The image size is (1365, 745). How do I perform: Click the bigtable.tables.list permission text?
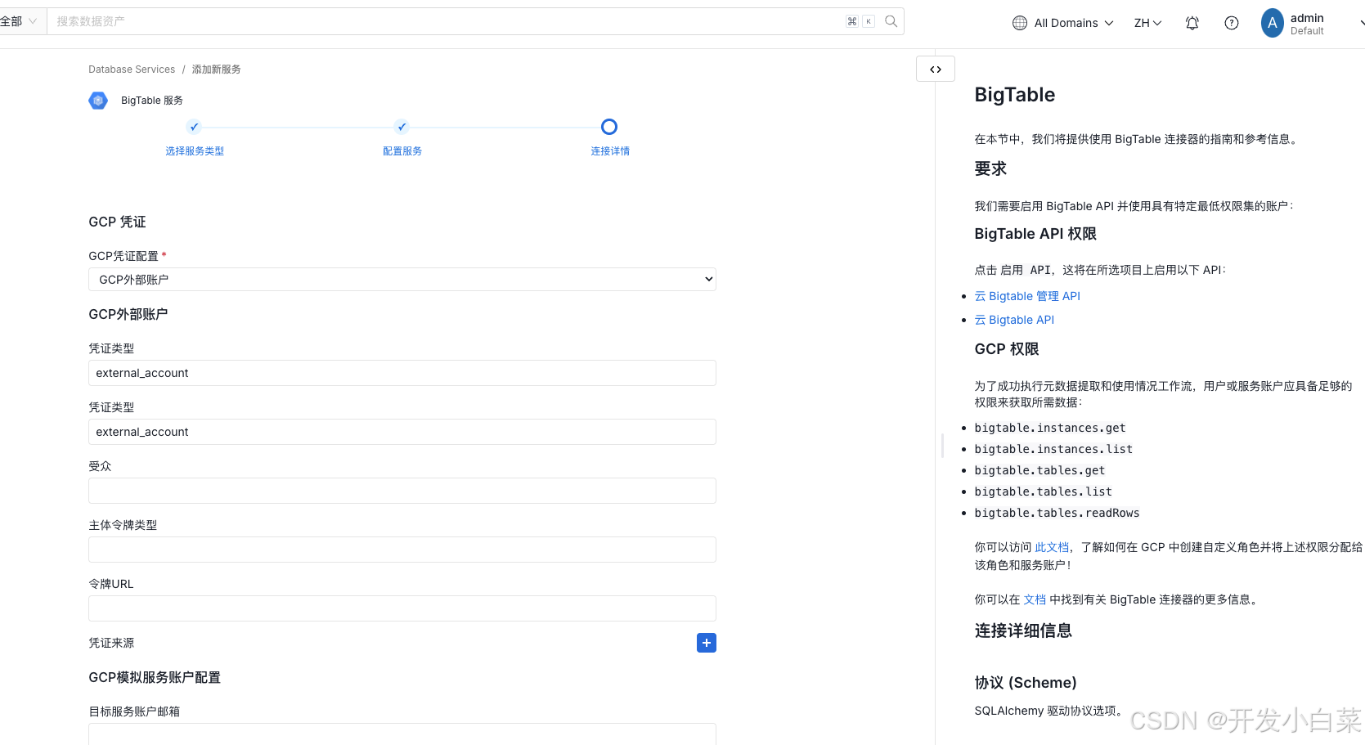click(x=1043, y=491)
